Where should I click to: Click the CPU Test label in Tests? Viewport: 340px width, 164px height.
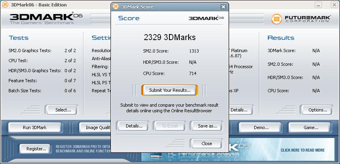(18, 61)
